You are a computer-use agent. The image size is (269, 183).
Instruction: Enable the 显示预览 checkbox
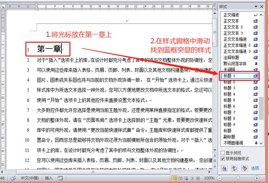click(x=222, y=153)
